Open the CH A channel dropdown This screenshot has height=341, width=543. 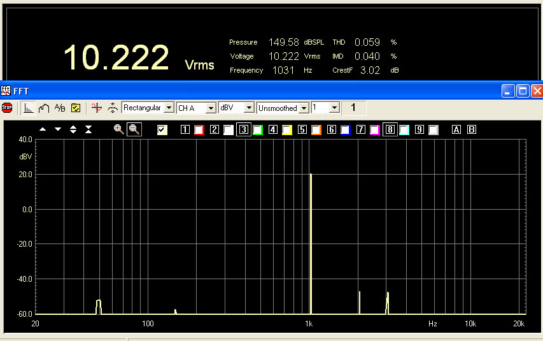click(211, 108)
